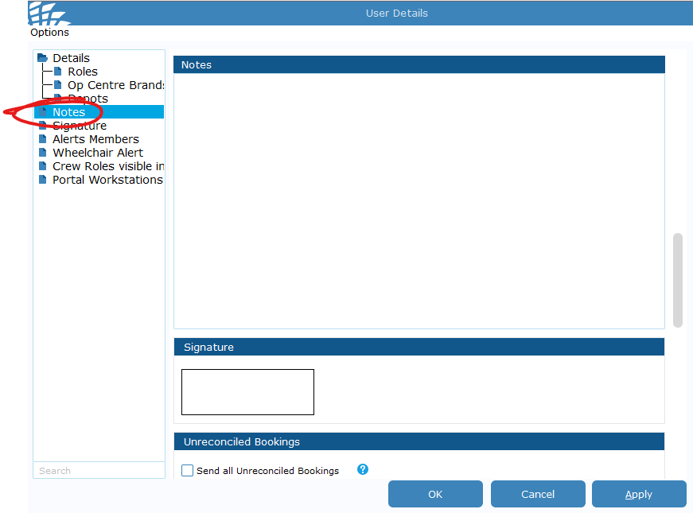Viewport: 693px width, 513px height.
Task: Select Signature in the navigation tree
Action: click(x=80, y=126)
